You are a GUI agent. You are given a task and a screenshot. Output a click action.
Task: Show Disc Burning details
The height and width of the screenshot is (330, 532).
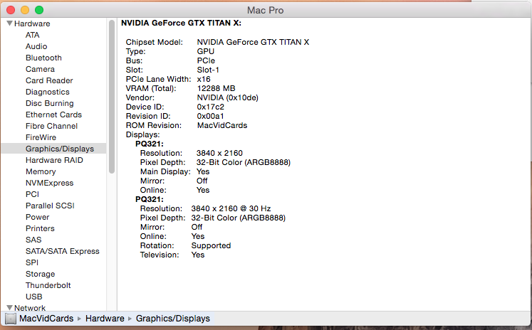[50, 103]
